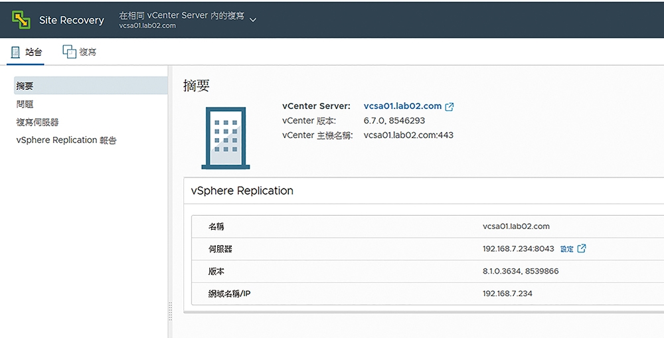Click the 版本 row label
This screenshot has width=664, height=338.
click(x=216, y=272)
